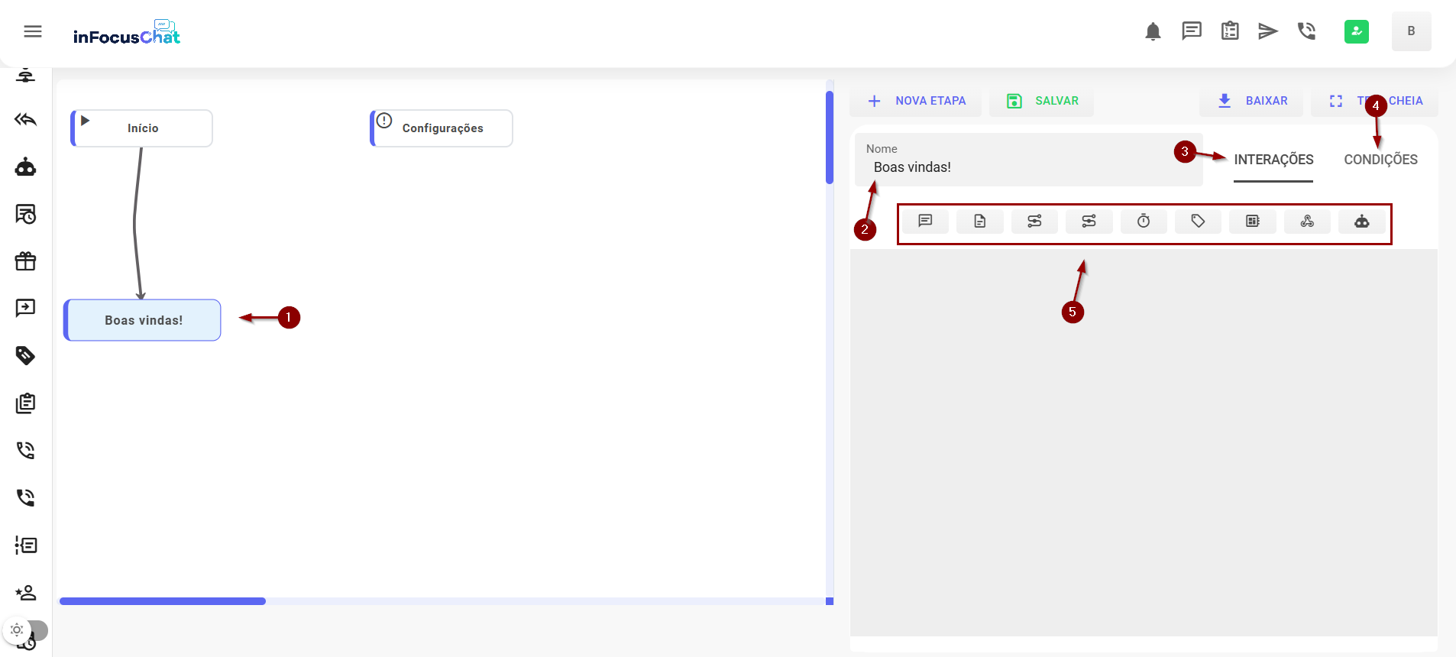Click the stopwatch timer interaction icon
Image resolution: width=1456 pixels, height=657 pixels.
coord(1144,222)
